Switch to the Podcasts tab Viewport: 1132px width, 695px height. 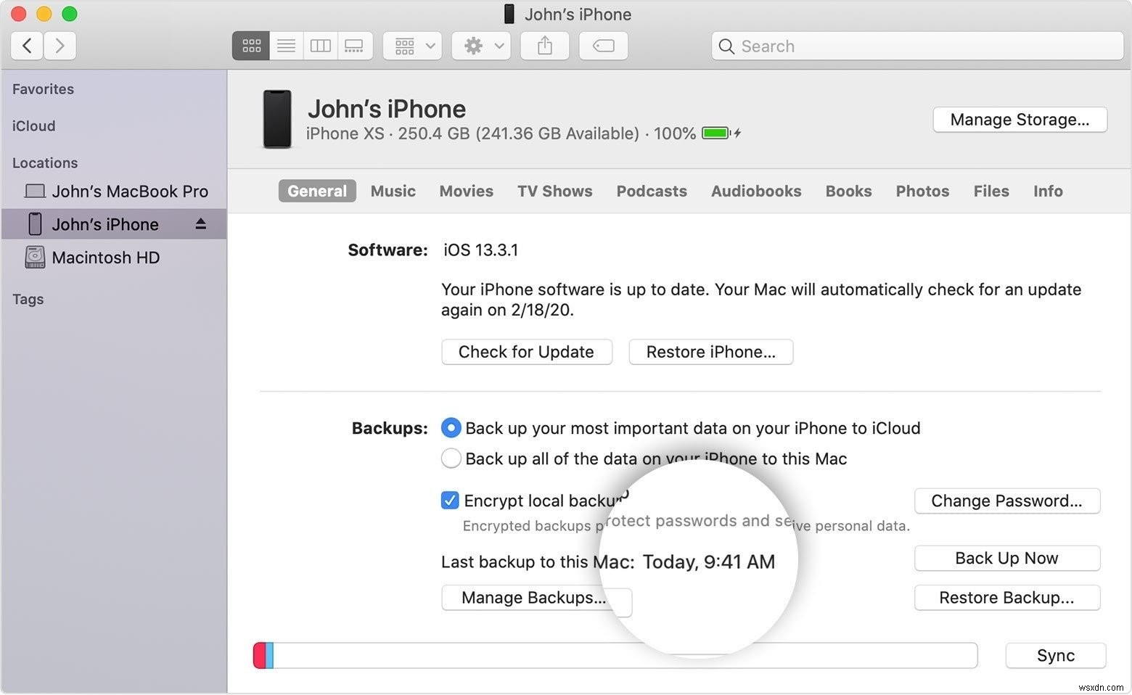pyautogui.click(x=651, y=191)
